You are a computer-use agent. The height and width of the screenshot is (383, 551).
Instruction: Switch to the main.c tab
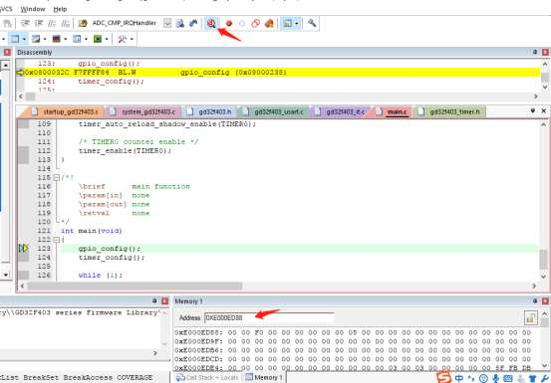(393, 111)
